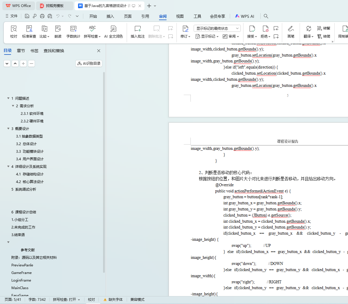Collapse 4 详细设计及系统实现 node
This screenshot has height=304, width=348.
tap(8, 166)
